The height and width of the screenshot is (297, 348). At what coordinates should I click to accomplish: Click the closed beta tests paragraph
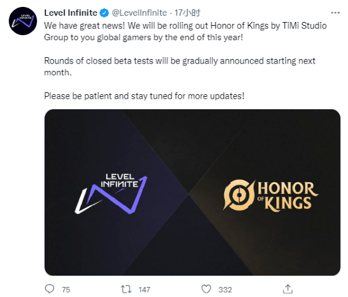coord(180,67)
